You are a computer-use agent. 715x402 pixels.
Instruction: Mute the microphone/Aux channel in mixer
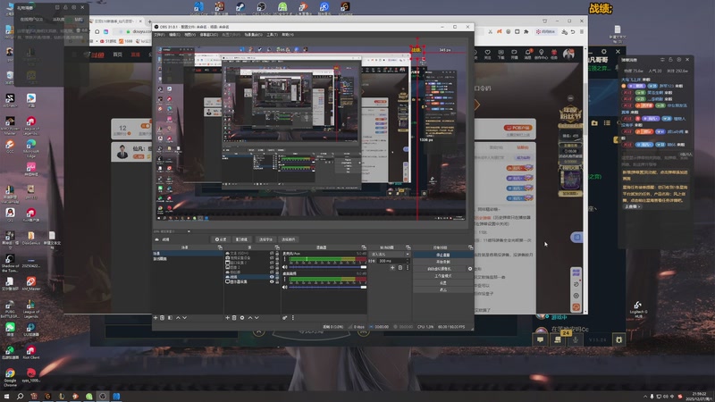284,267
